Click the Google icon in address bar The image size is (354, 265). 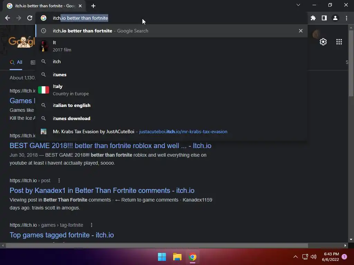click(44, 18)
